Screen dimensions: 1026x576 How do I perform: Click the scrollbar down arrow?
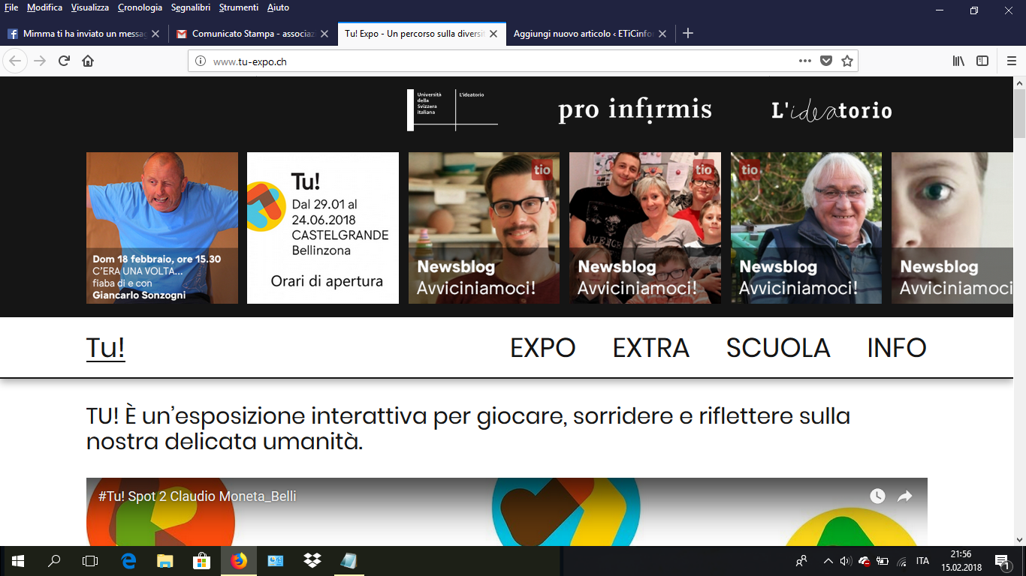tap(1019, 539)
